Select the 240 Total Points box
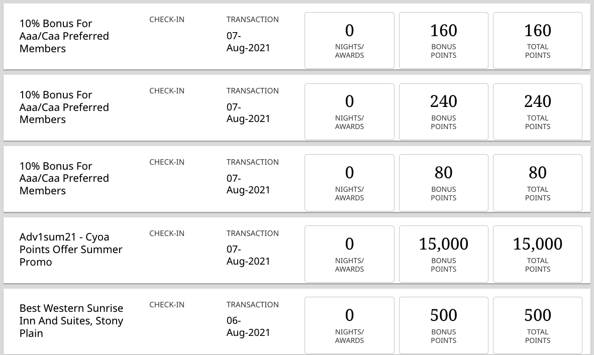Viewport: 594px width, 355px height. coord(538,111)
